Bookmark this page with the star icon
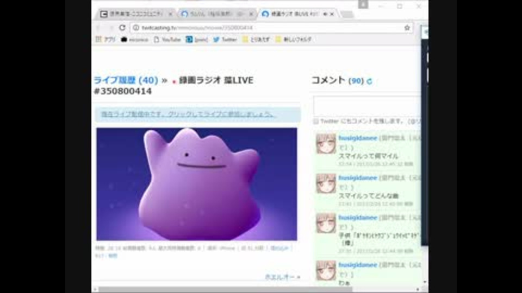Image resolution: width=522 pixels, height=293 pixels. tap(407, 28)
